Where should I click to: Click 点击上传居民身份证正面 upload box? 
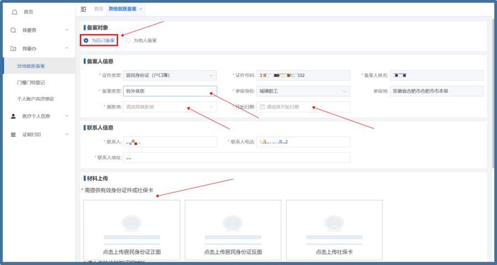[132, 230]
